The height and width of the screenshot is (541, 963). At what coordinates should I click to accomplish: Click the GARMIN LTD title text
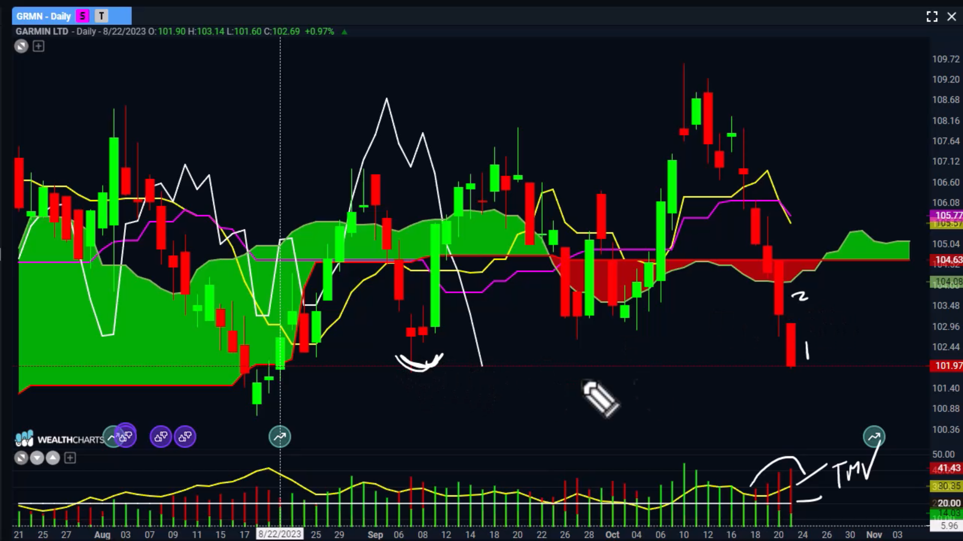tap(42, 31)
